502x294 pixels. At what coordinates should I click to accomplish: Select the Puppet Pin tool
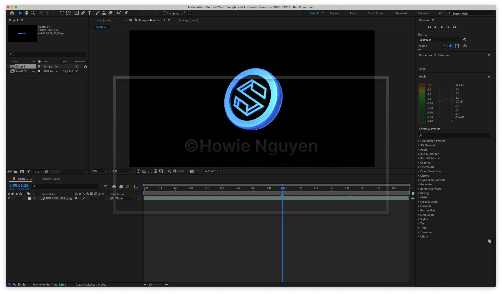click(x=126, y=13)
